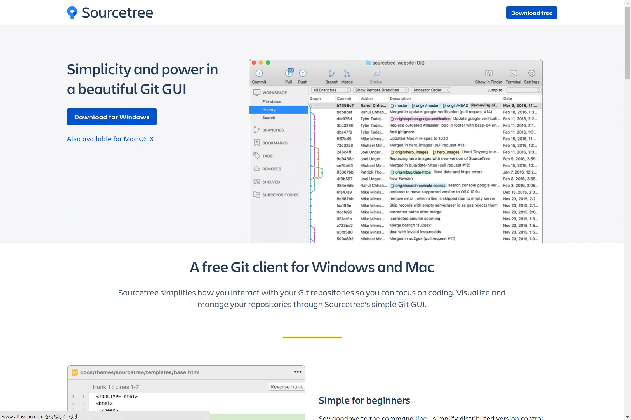
Task: Click the origin/hero_images tag
Action: pyautogui.click(x=409, y=152)
